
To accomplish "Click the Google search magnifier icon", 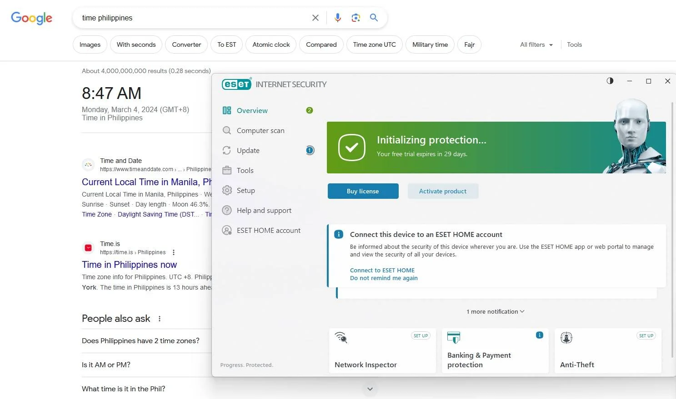I will pyautogui.click(x=374, y=17).
